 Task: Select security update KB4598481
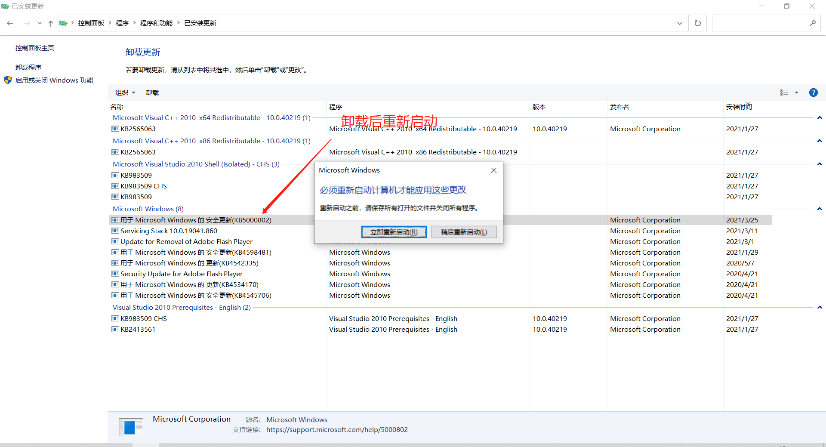(196, 253)
